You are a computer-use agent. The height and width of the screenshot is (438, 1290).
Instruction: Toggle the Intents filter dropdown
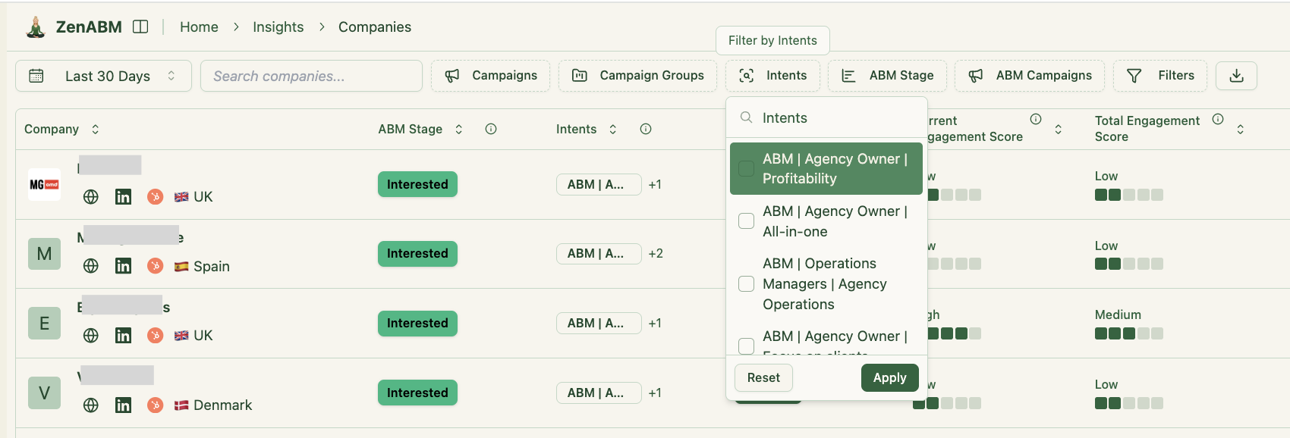click(772, 76)
